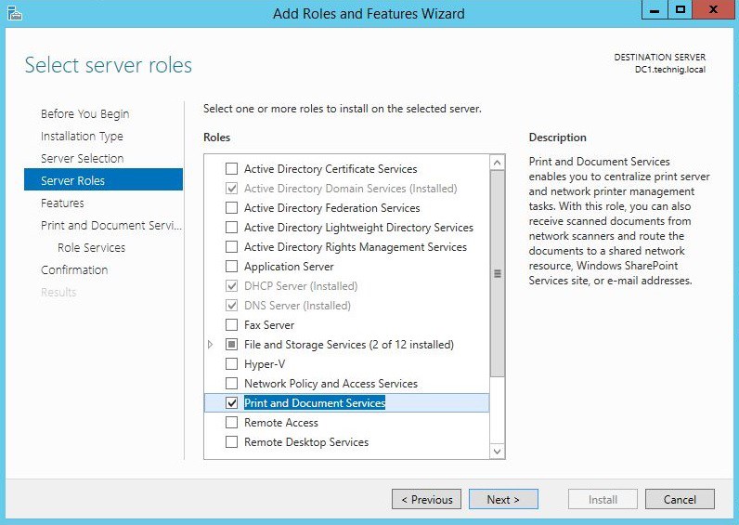Click the Next button

pyautogui.click(x=502, y=499)
